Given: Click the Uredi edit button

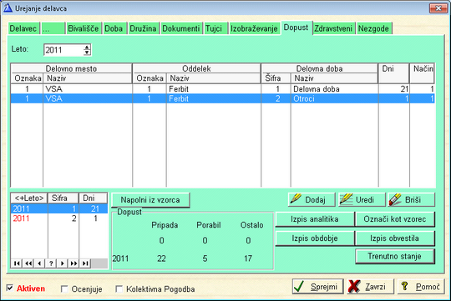Looking at the screenshot, I should click(x=362, y=199).
